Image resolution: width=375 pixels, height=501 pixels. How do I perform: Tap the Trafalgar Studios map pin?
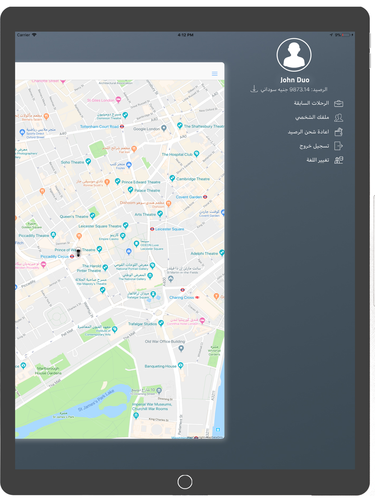tap(161, 323)
